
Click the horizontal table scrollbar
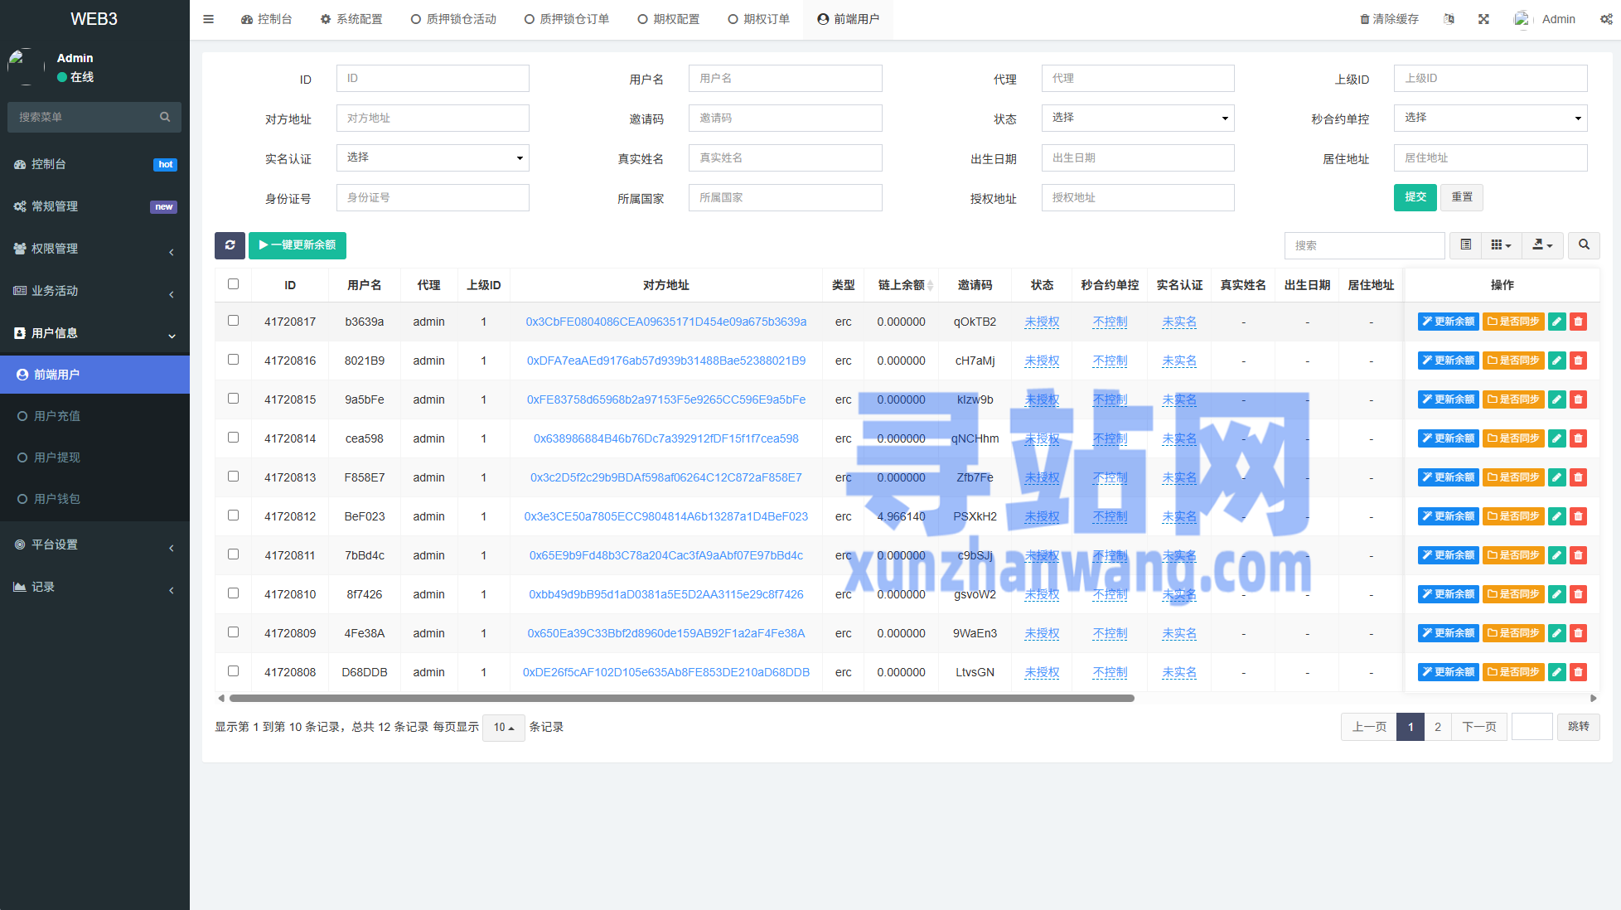click(x=681, y=698)
